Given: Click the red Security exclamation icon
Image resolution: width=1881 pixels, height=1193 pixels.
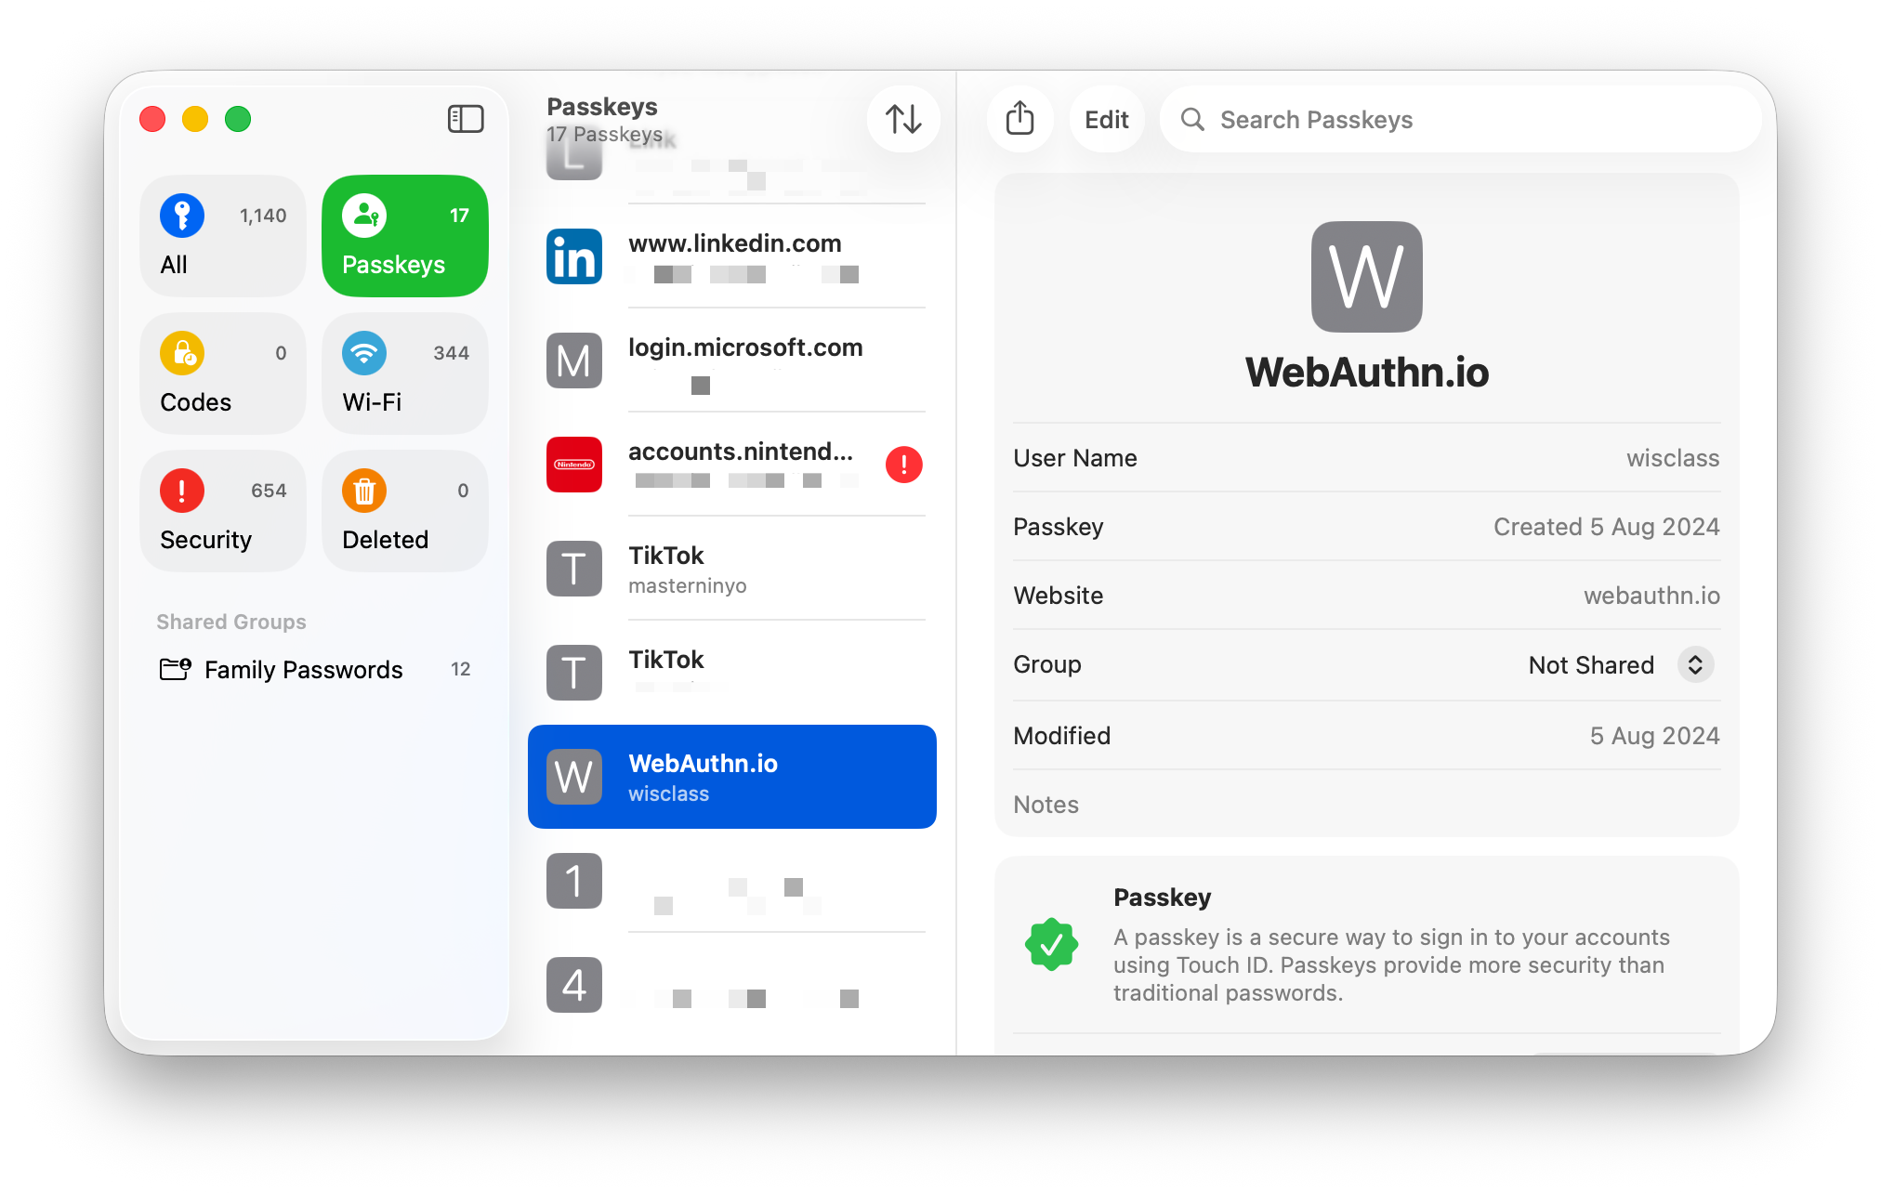Looking at the screenshot, I should click(x=182, y=491).
